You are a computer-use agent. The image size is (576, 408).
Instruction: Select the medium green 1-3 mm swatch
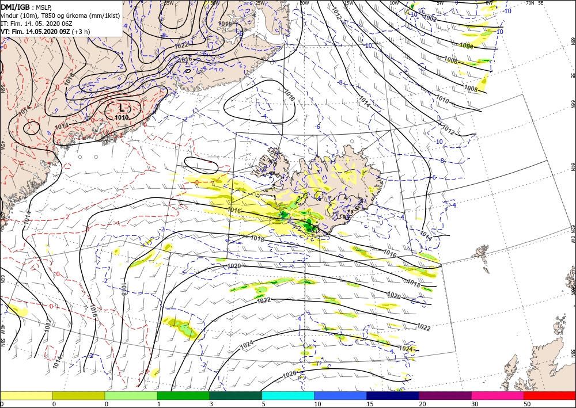click(183, 395)
